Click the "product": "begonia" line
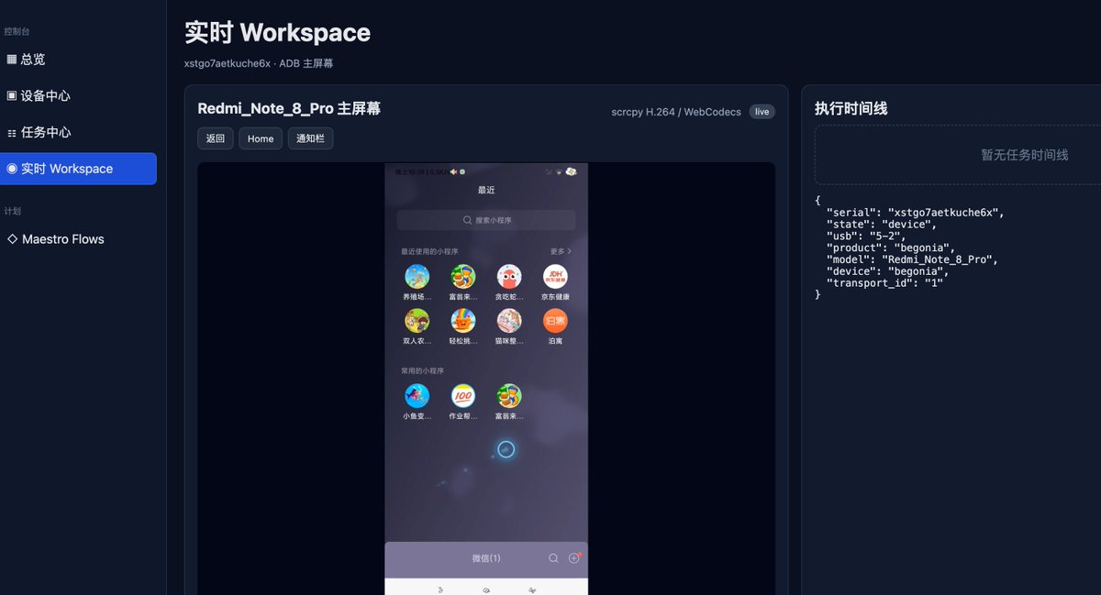The height and width of the screenshot is (595, 1101). 890,248
